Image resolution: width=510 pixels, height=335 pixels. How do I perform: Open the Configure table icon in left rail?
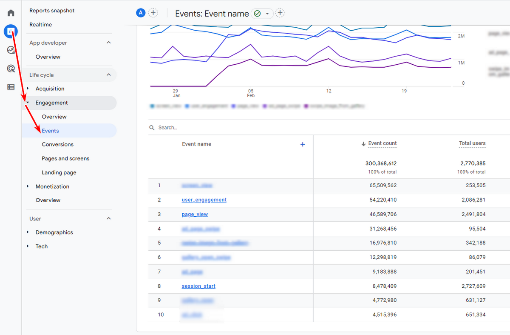pos(11,87)
